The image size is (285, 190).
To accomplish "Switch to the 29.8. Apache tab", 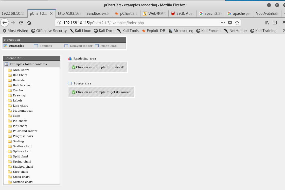I will pos(183,13).
